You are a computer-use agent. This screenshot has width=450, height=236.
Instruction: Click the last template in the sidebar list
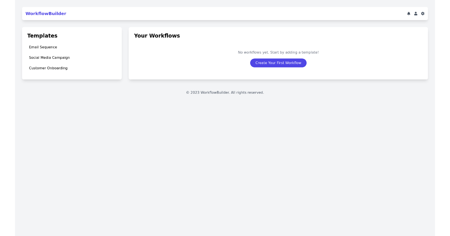[48, 68]
